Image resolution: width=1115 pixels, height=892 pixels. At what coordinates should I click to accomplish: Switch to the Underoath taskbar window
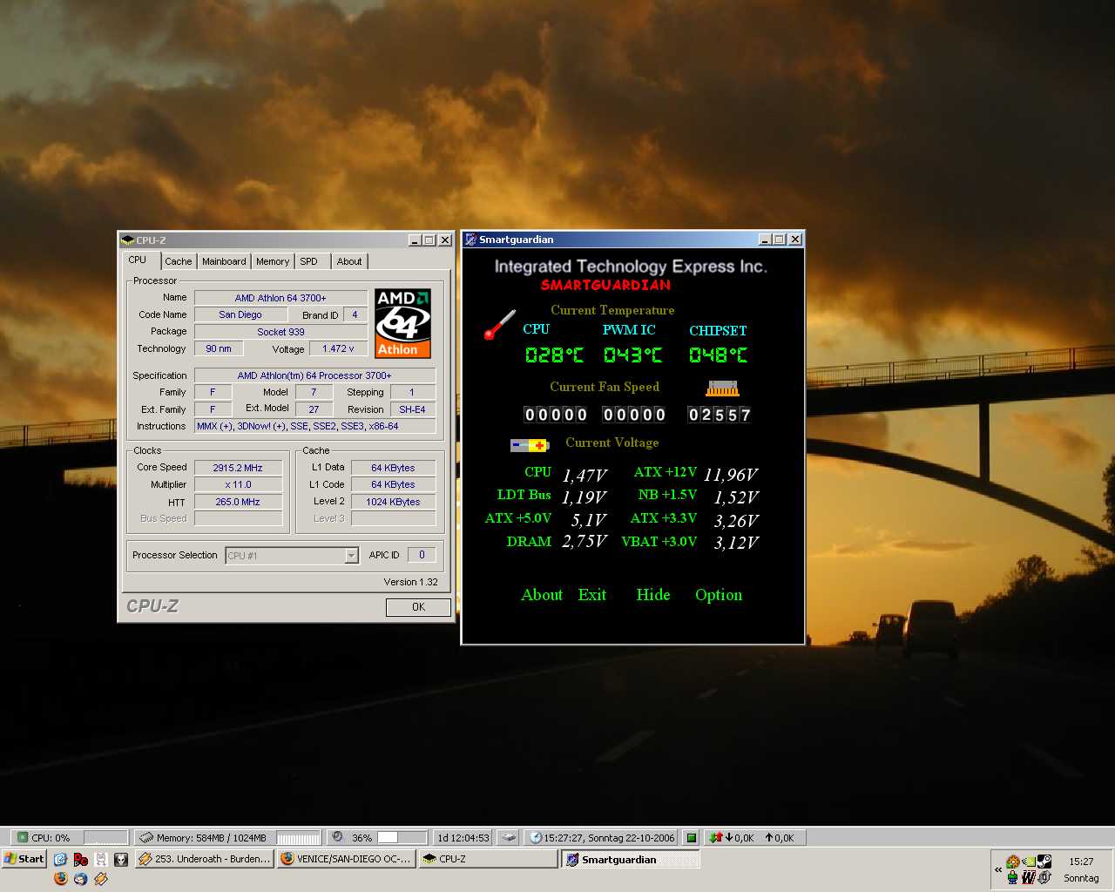[x=205, y=859]
